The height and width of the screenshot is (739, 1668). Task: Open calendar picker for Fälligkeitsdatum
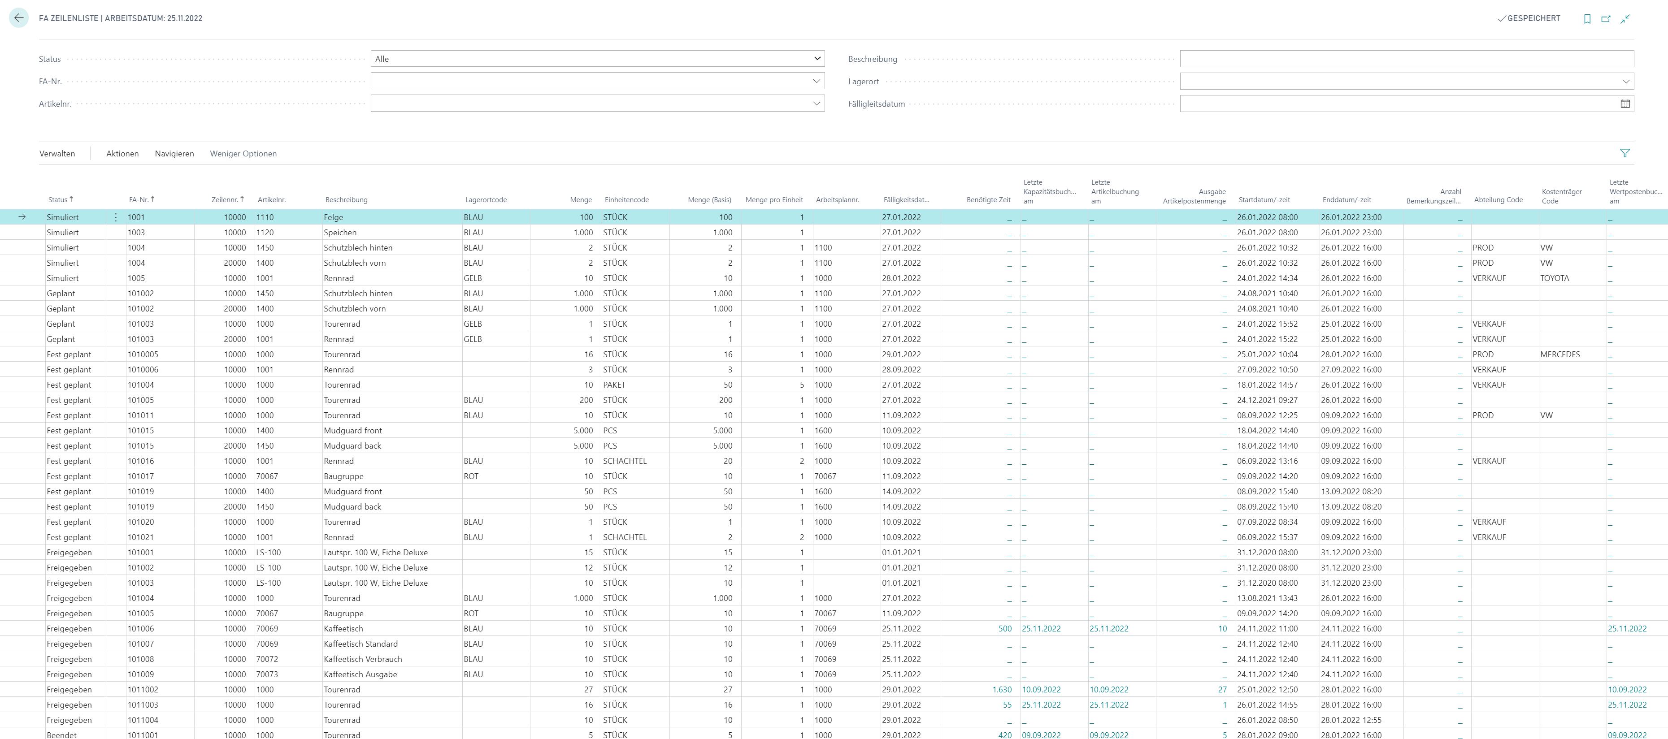coord(1625,104)
